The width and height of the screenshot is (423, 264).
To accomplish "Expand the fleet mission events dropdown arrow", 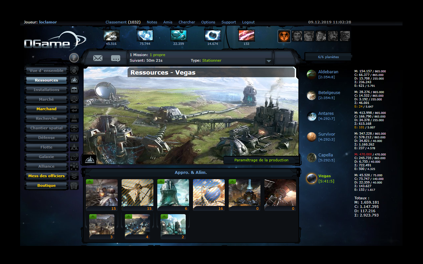I will [269, 61].
